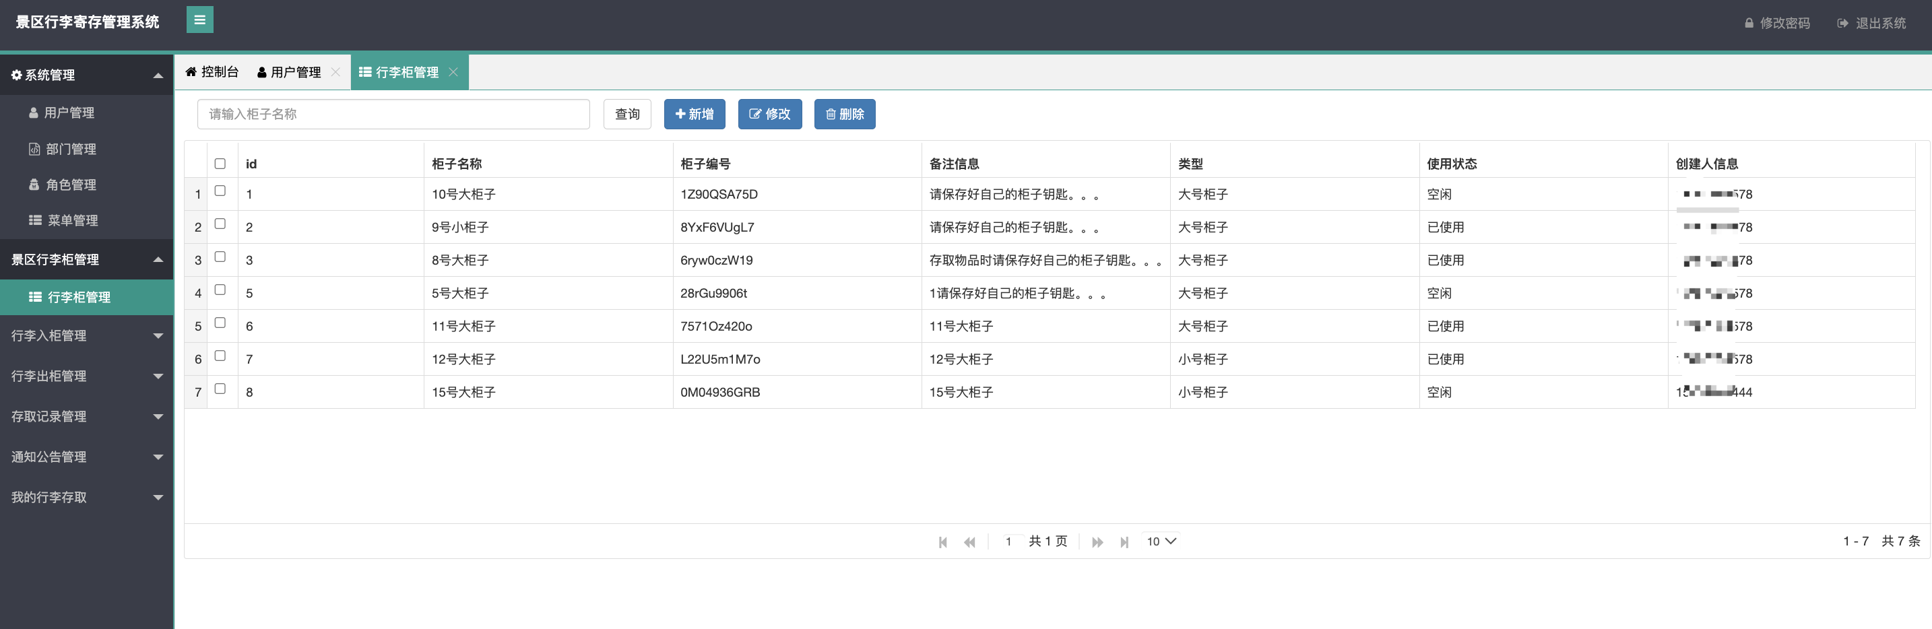The image size is (1932, 629).
Task: Click the gear icon of 系统管理
Action: [x=16, y=75]
